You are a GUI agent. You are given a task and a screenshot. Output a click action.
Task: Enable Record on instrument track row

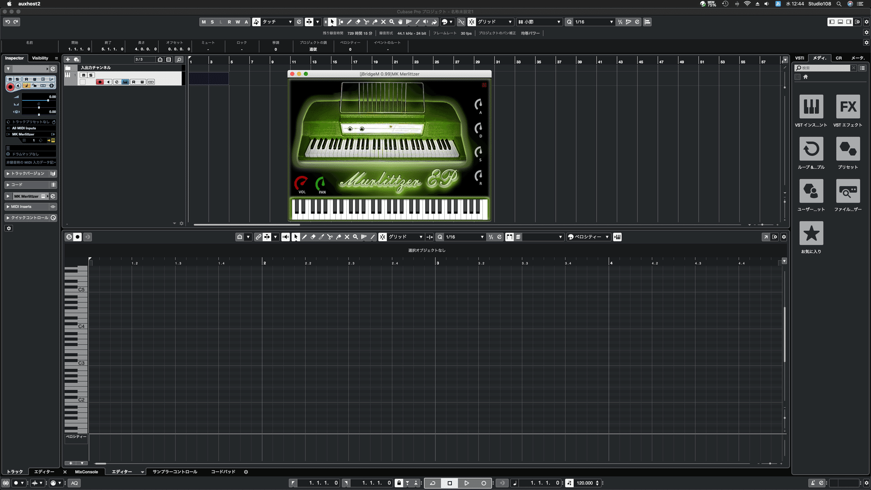pyautogui.click(x=100, y=82)
